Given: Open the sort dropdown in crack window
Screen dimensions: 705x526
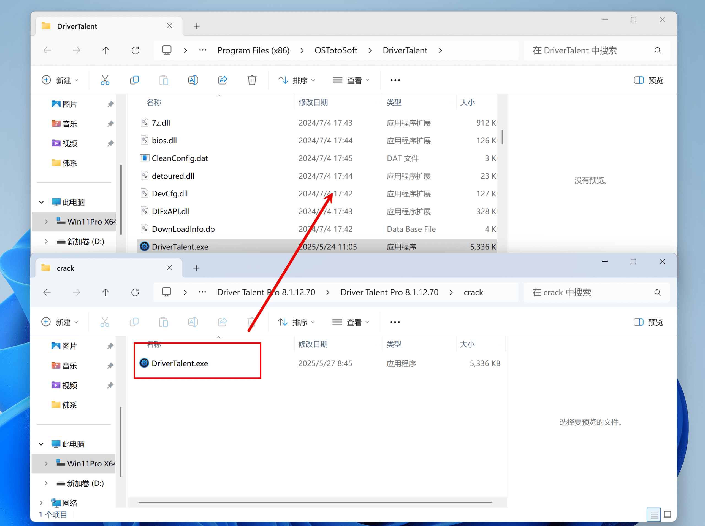Looking at the screenshot, I should point(296,322).
